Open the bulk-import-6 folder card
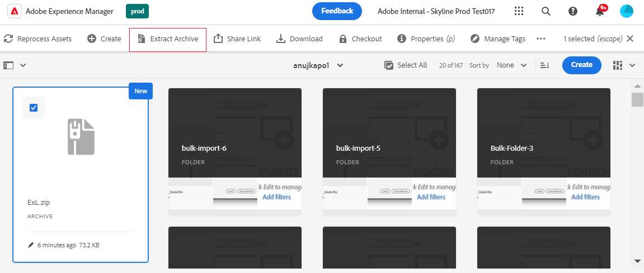644x273 pixels. (x=235, y=152)
